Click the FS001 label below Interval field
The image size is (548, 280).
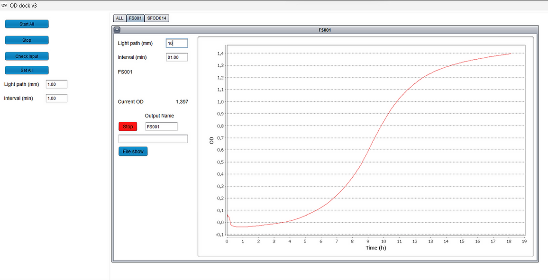point(125,72)
